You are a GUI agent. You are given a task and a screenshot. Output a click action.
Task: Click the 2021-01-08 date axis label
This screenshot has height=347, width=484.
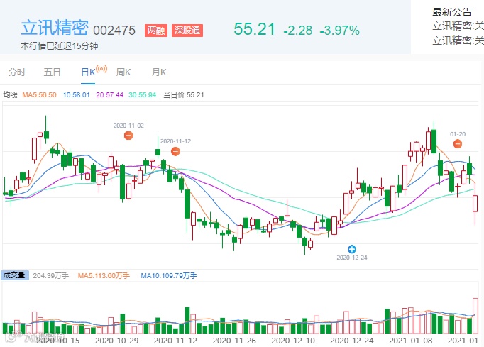(x=410, y=341)
